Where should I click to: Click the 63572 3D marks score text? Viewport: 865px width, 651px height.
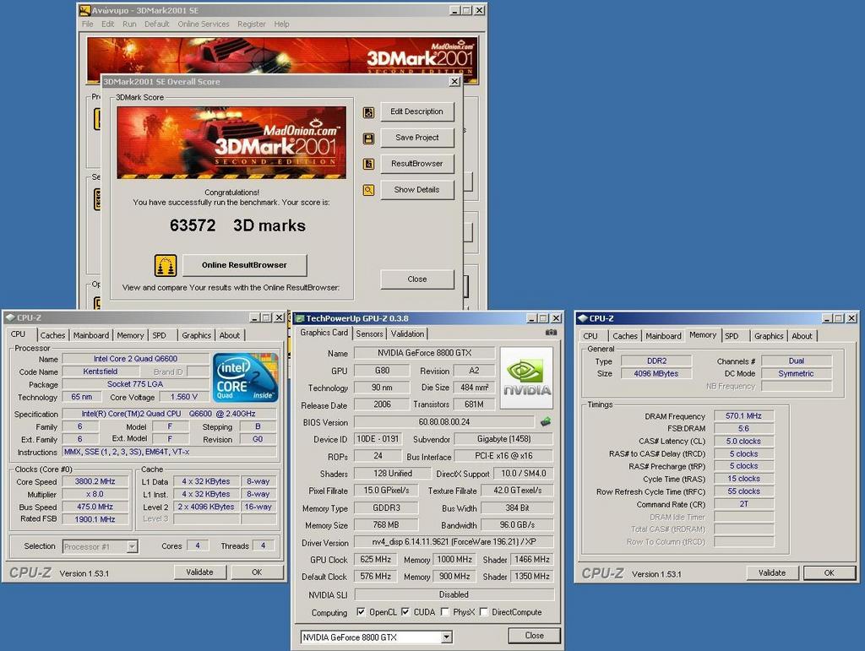click(237, 225)
